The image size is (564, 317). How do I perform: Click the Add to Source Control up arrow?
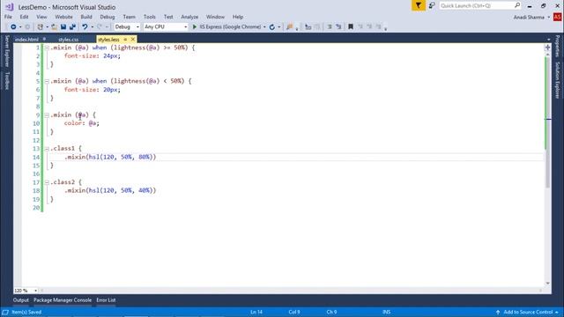click(498, 312)
